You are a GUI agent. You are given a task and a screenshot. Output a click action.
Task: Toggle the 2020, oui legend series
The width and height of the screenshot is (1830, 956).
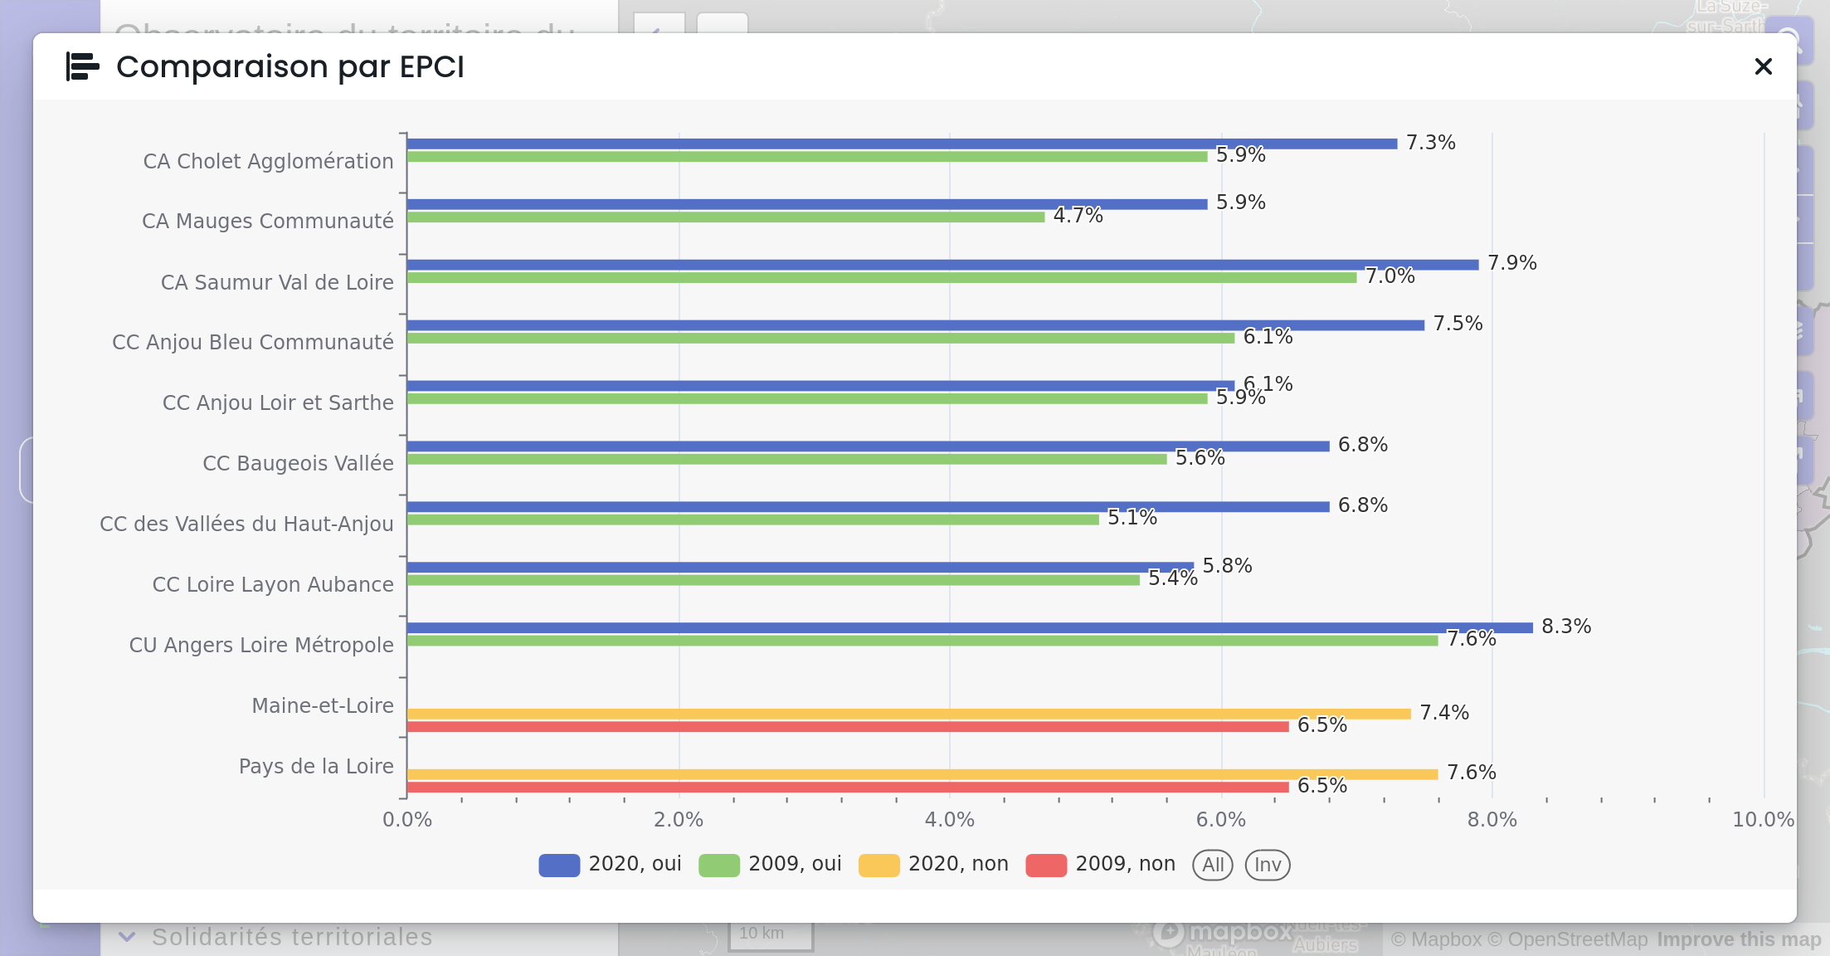(610, 865)
